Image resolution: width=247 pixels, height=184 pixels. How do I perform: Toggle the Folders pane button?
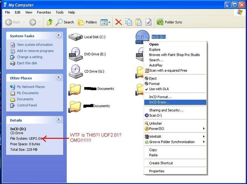click(x=87, y=22)
